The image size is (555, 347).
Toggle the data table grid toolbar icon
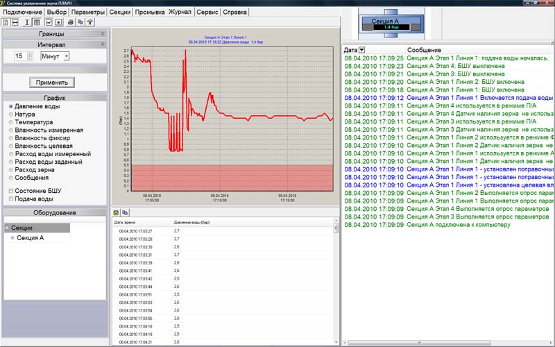(x=37, y=22)
